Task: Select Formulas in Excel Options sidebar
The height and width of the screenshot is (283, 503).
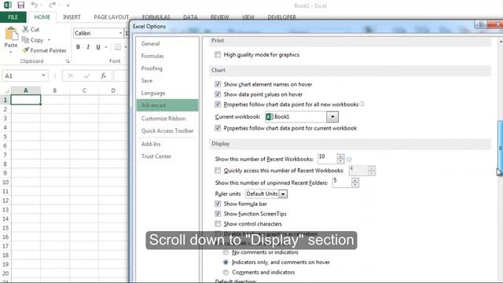Action: point(167,56)
